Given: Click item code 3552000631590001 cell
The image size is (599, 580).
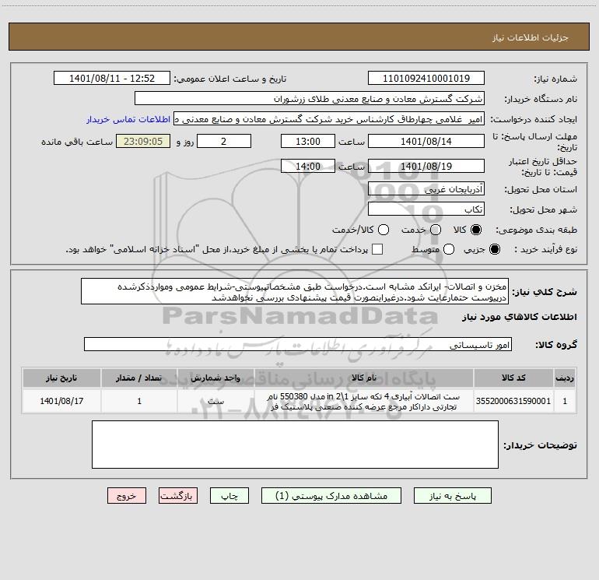Looking at the screenshot, I should (513, 401).
